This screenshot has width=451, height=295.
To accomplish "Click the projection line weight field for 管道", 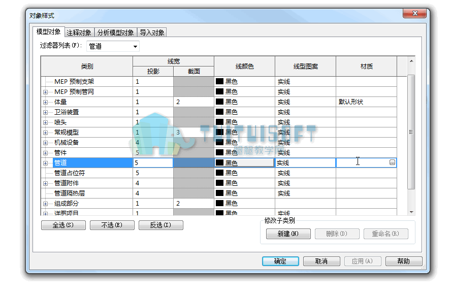I will tap(153, 163).
